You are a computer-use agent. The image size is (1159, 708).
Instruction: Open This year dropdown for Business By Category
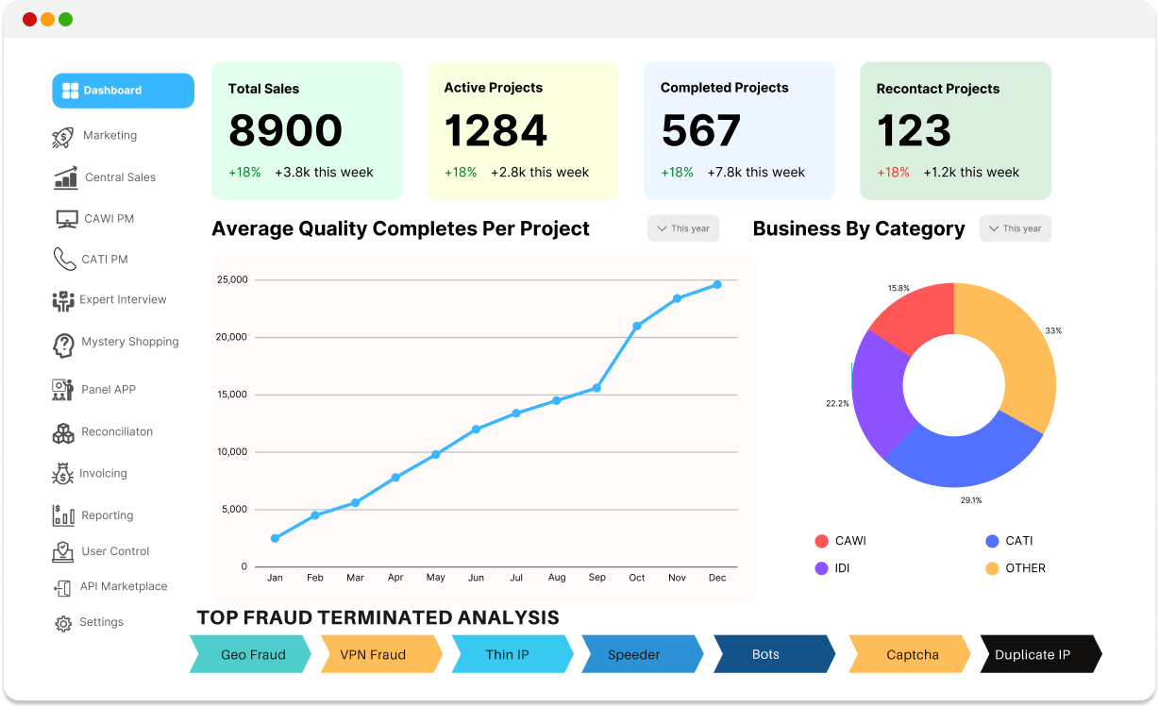coord(1016,228)
